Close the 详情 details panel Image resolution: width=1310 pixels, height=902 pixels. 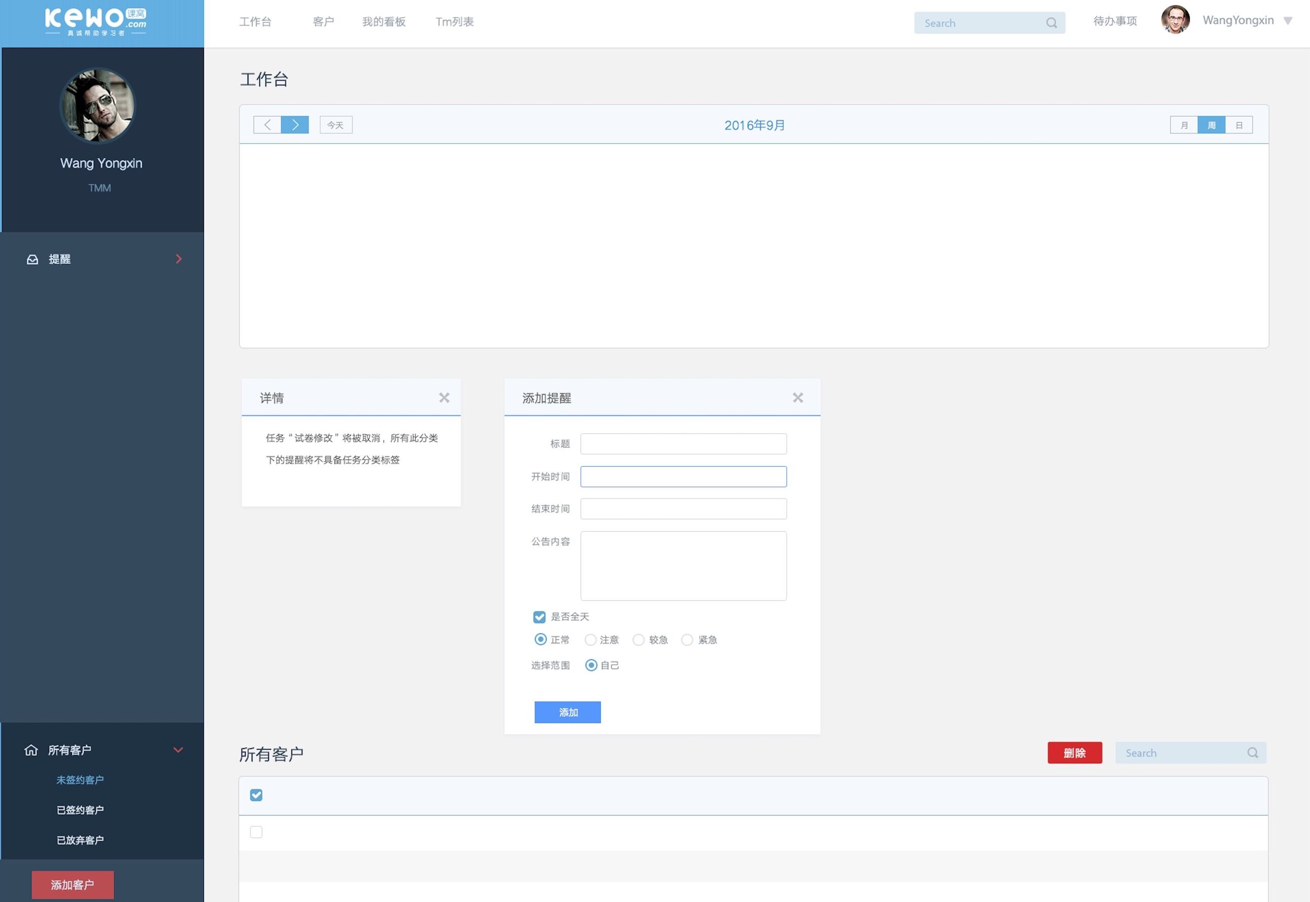coord(444,398)
